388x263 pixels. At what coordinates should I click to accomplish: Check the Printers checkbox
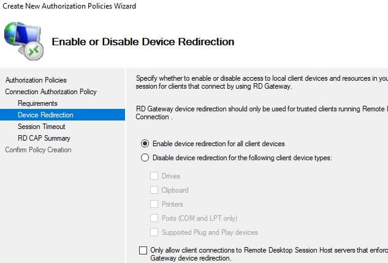click(154, 204)
